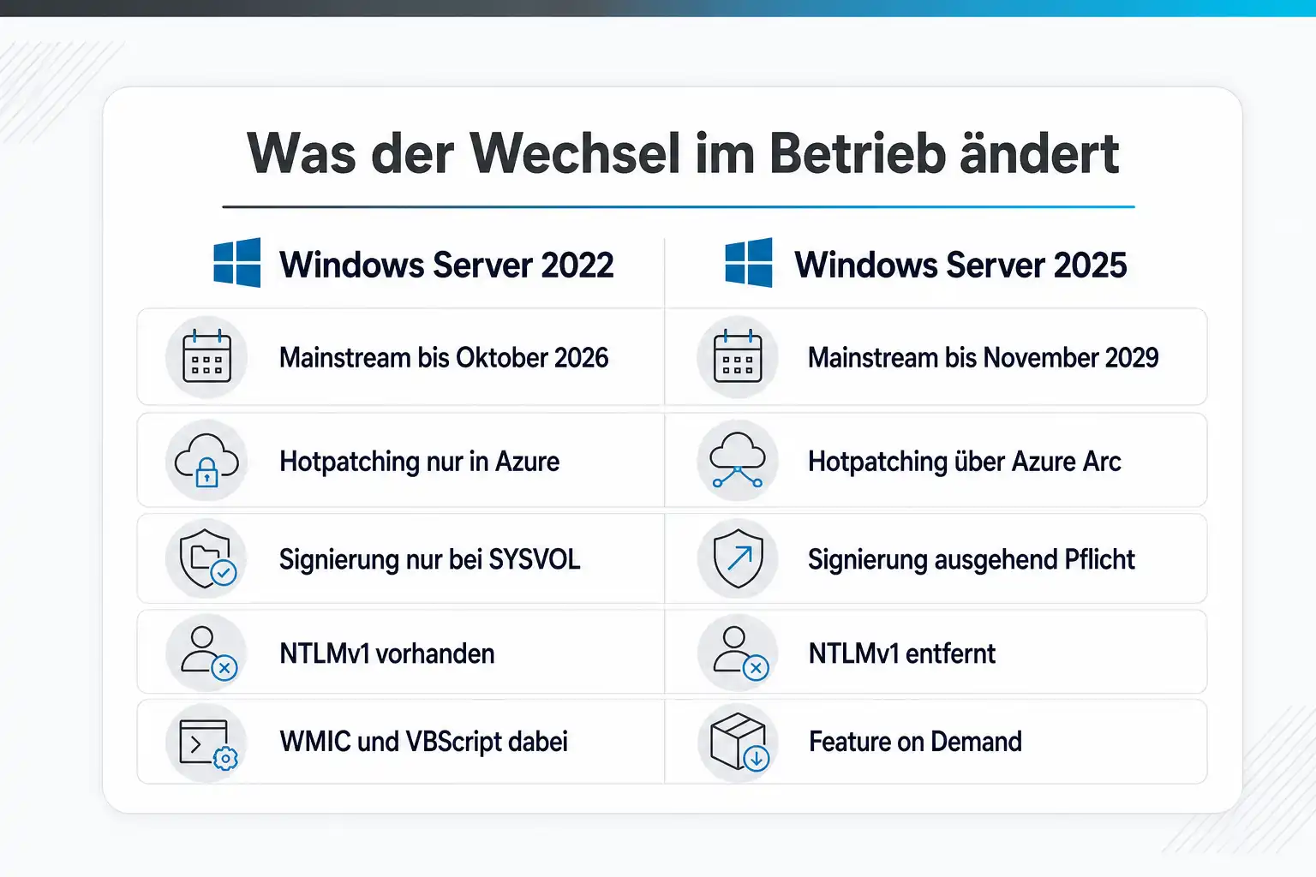Select the package download icon for Feature on Demand
1316x877 pixels.
click(x=738, y=742)
